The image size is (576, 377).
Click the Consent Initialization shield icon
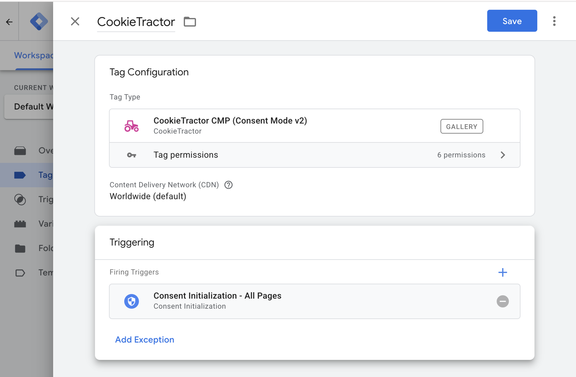[x=132, y=301]
